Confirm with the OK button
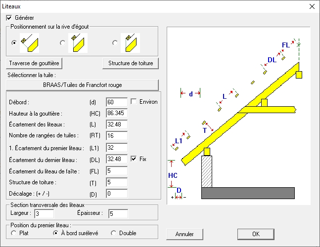Viewport: 320px width, 247px height. [256, 234]
